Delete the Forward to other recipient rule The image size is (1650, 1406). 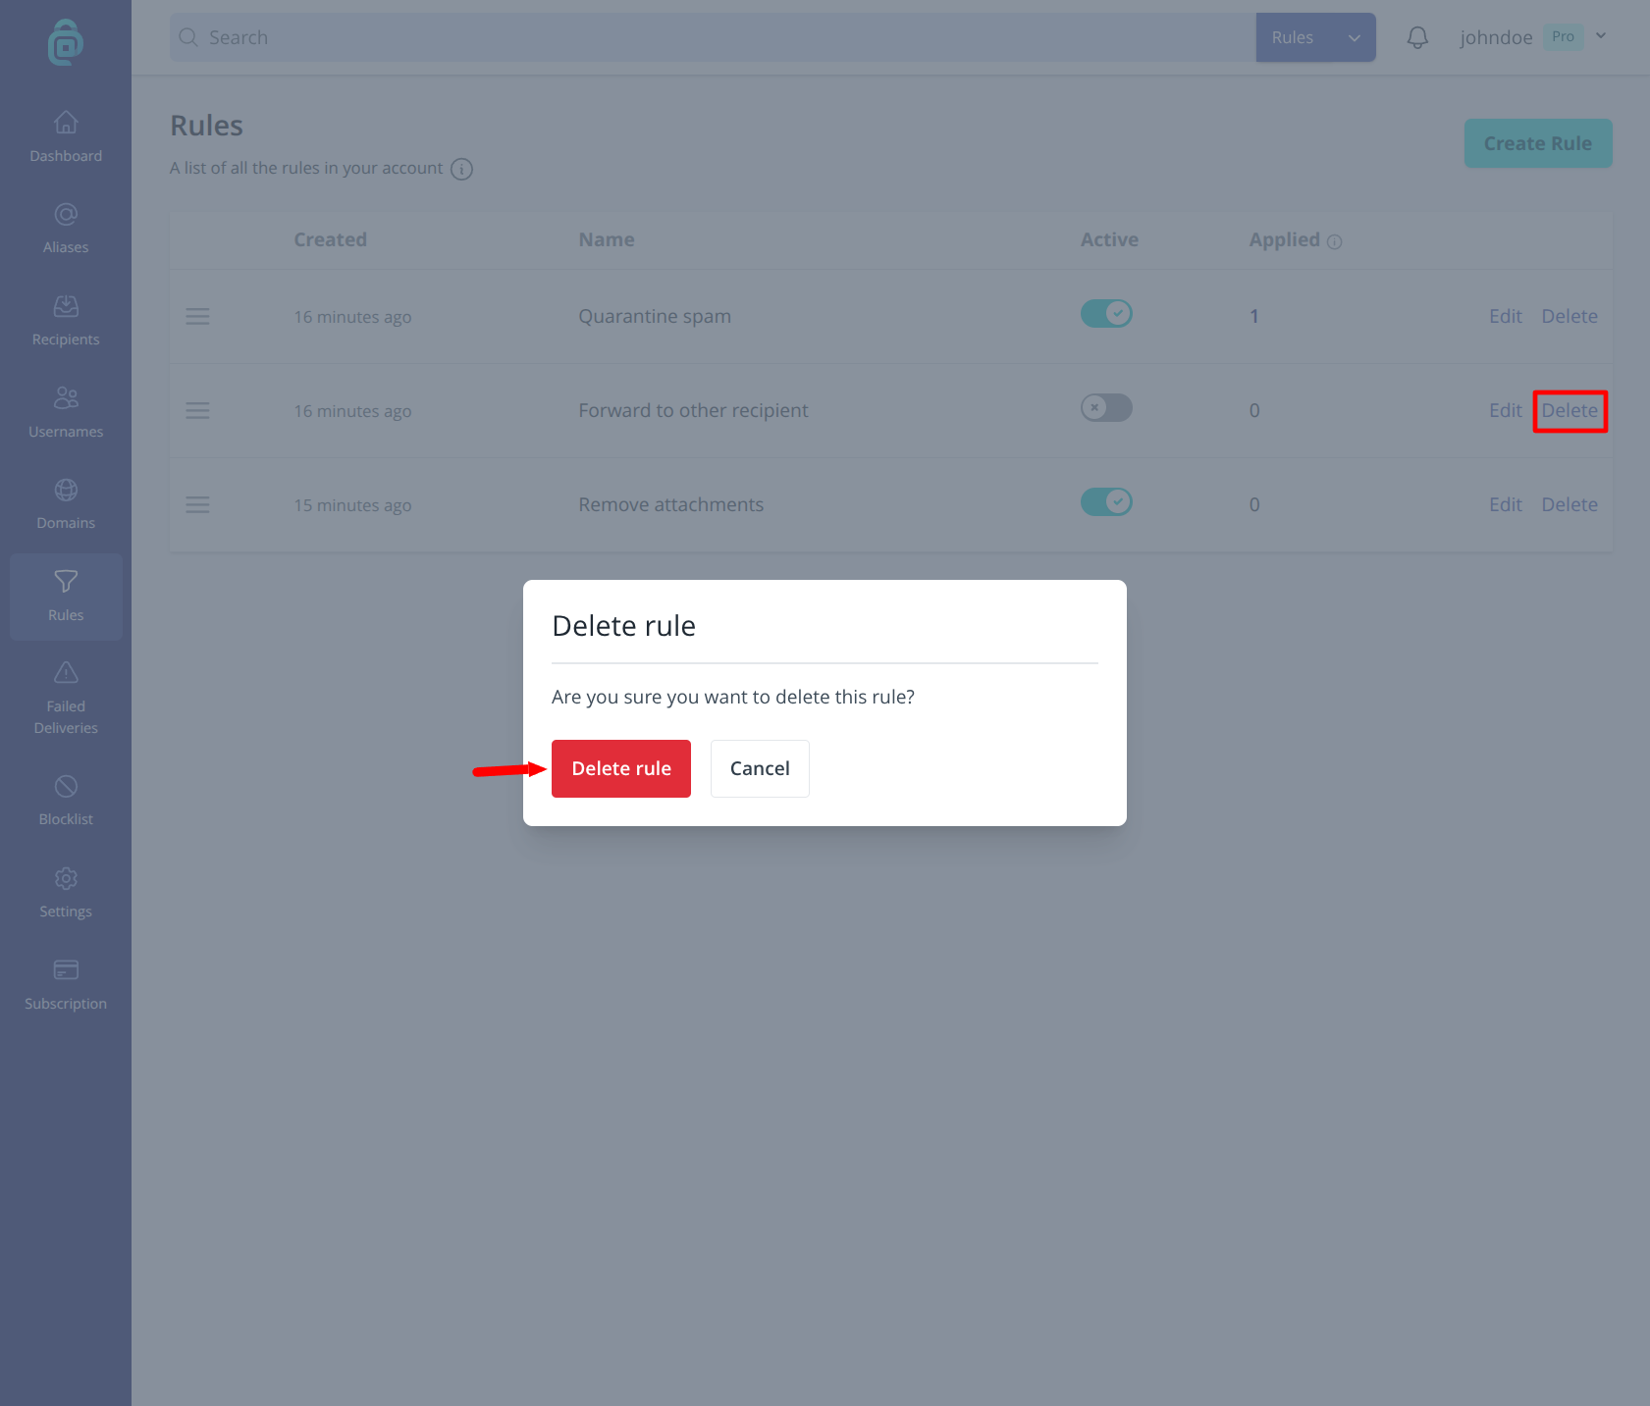(1570, 410)
